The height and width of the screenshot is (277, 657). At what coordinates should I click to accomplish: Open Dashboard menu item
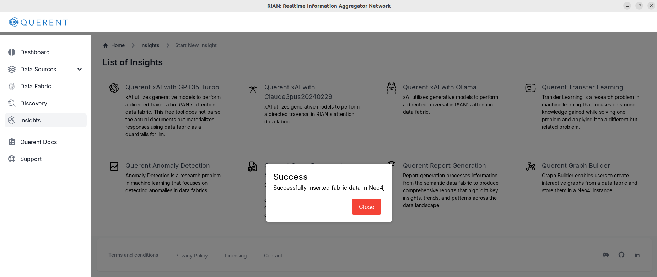45,52
